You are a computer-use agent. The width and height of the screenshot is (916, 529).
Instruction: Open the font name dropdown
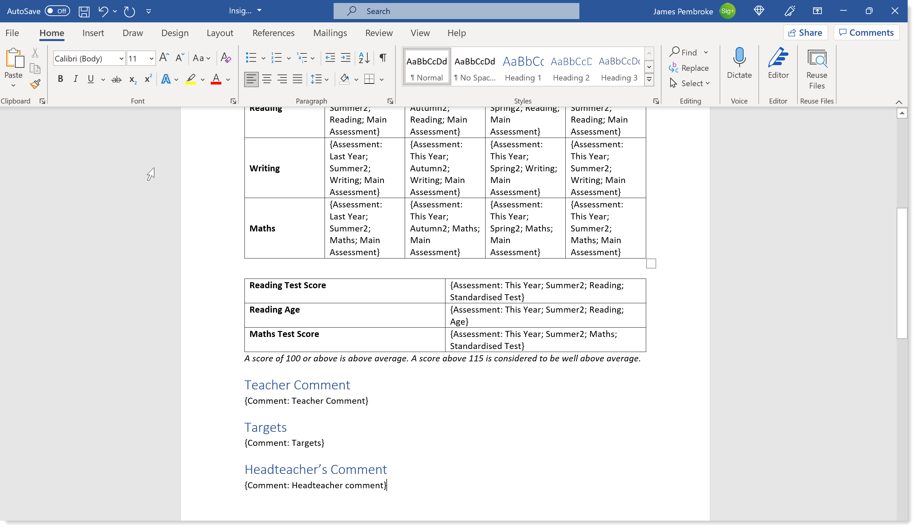point(121,58)
